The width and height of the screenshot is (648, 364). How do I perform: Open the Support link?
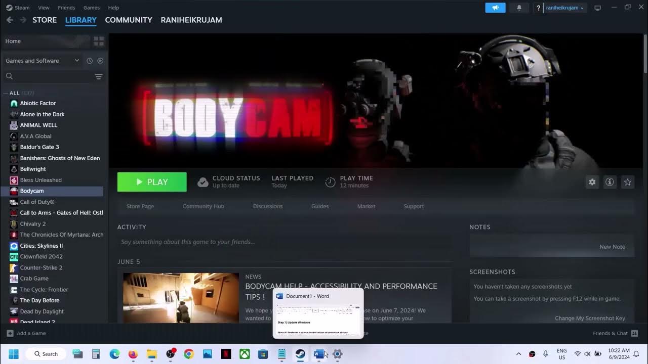tap(414, 206)
